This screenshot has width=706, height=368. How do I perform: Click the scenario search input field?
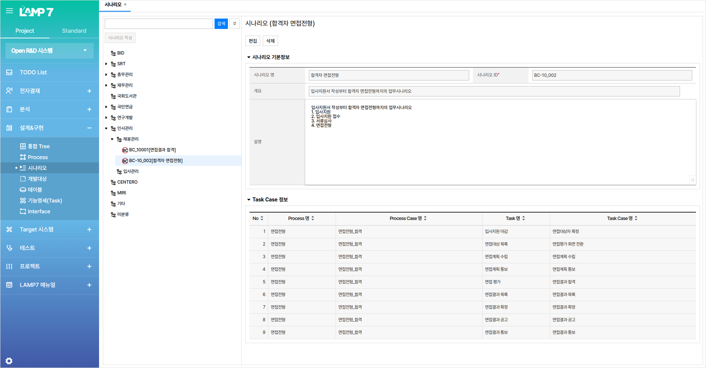(158, 24)
